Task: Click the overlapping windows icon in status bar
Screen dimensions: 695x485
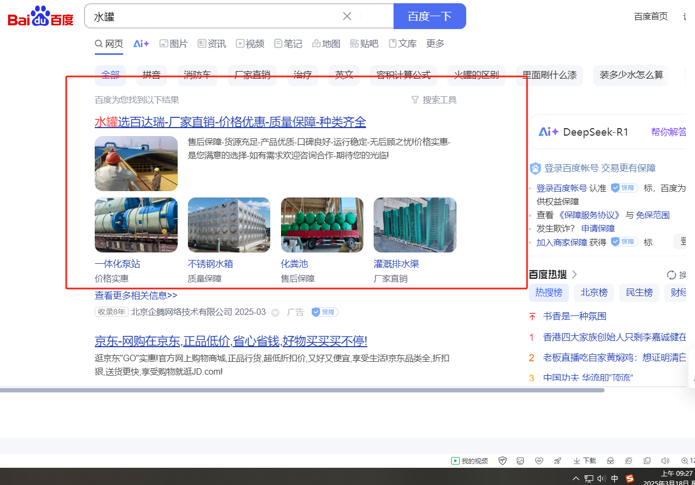Action: pos(647,461)
